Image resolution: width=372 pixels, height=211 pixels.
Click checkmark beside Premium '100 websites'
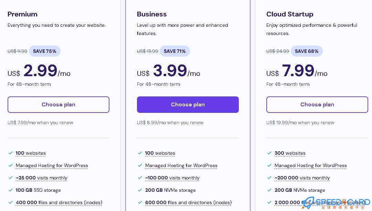pyautogui.click(x=10, y=153)
